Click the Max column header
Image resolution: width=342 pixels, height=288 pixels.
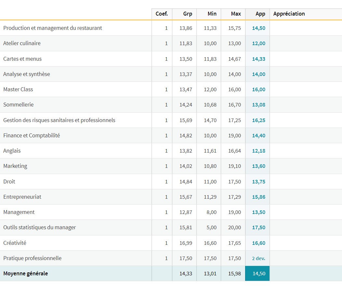click(x=236, y=14)
